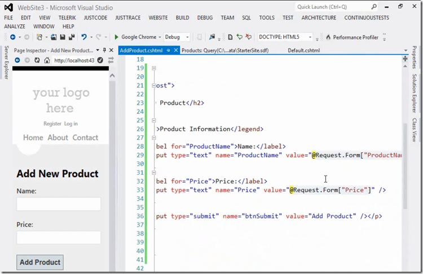This screenshot has height=274, width=423.
Task: Start debugging with the green play icon
Action: pyautogui.click(x=116, y=37)
